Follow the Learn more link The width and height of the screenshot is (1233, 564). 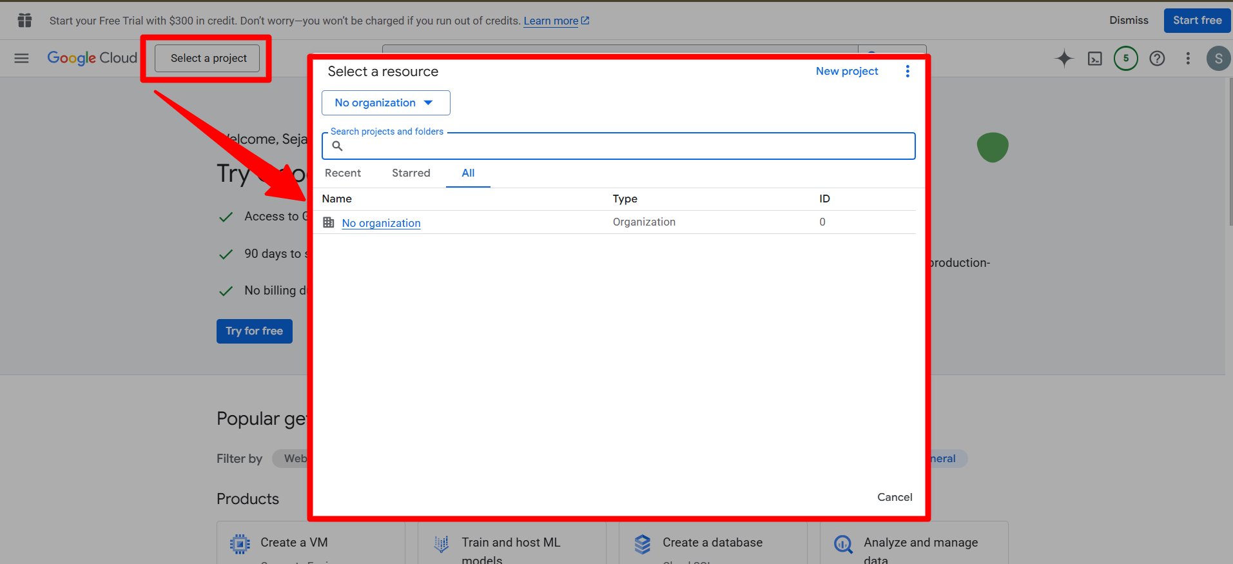tap(556, 21)
